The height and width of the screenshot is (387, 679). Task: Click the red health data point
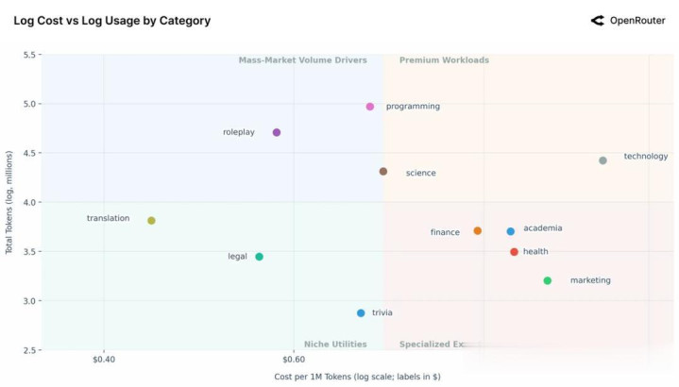(x=515, y=252)
